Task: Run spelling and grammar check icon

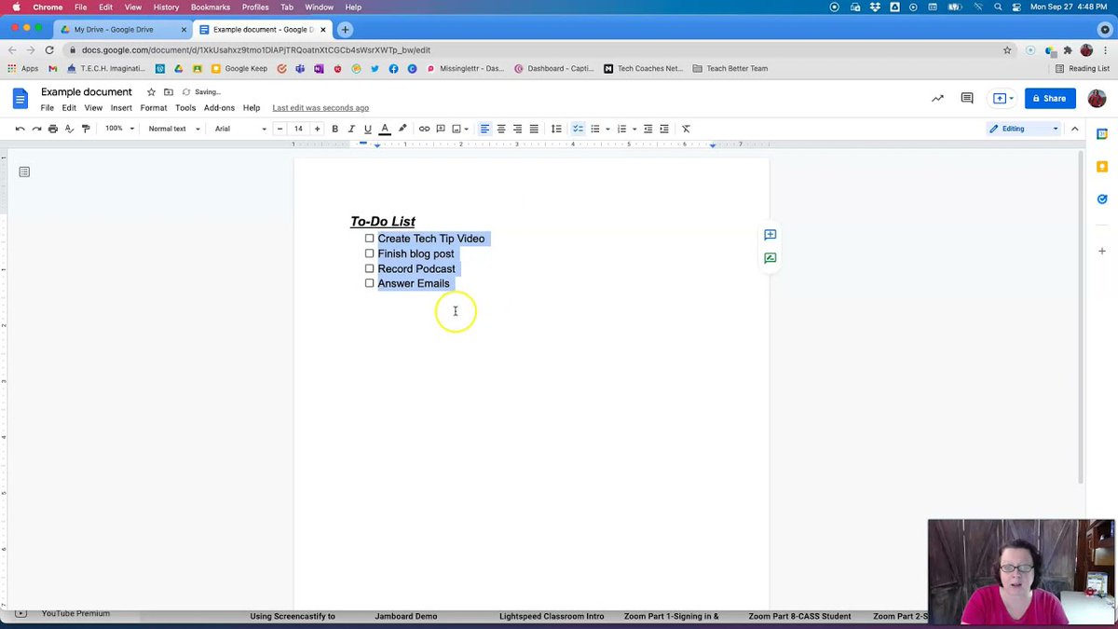Action: [70, 129]
